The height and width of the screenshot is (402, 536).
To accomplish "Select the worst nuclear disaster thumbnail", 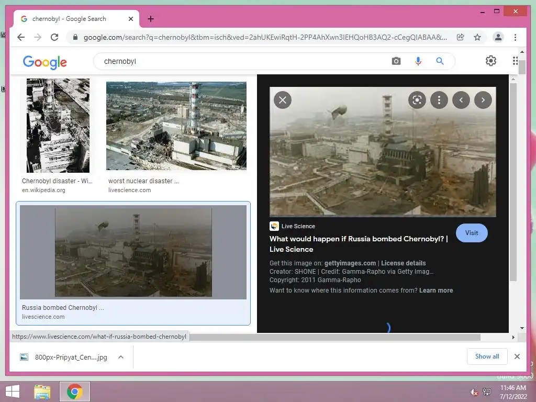I will point(176,126).
